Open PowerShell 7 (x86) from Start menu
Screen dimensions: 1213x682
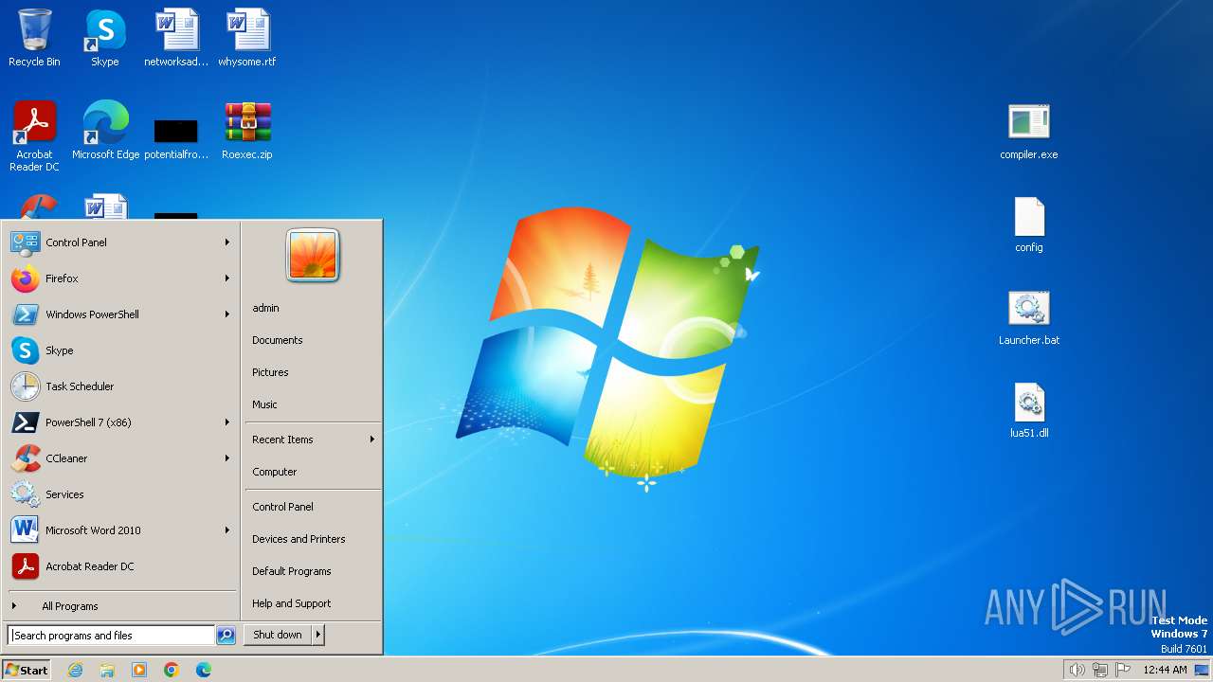(x=121, y=422)
